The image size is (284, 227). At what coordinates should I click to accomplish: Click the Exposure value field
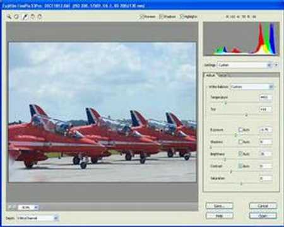coord(265,130)
